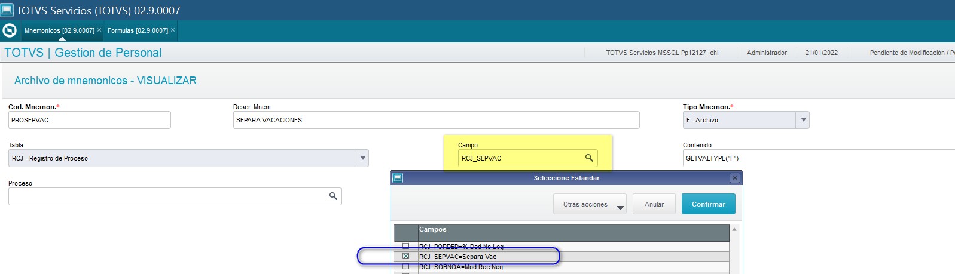Close the Formulas tab
This screenshot has width=955, height=274.
[173, 30]
